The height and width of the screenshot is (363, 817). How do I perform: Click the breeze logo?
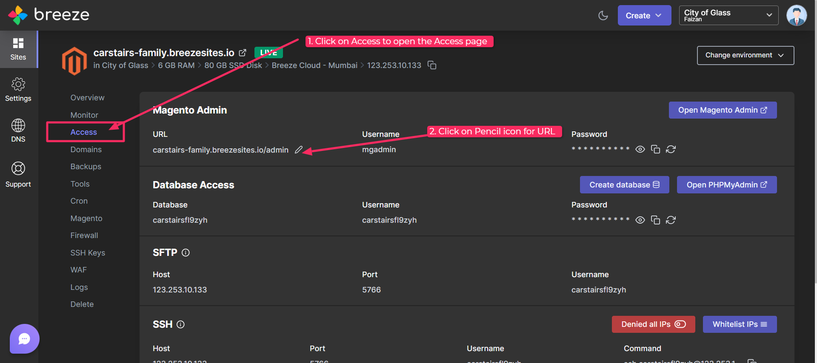click(49, 15)
